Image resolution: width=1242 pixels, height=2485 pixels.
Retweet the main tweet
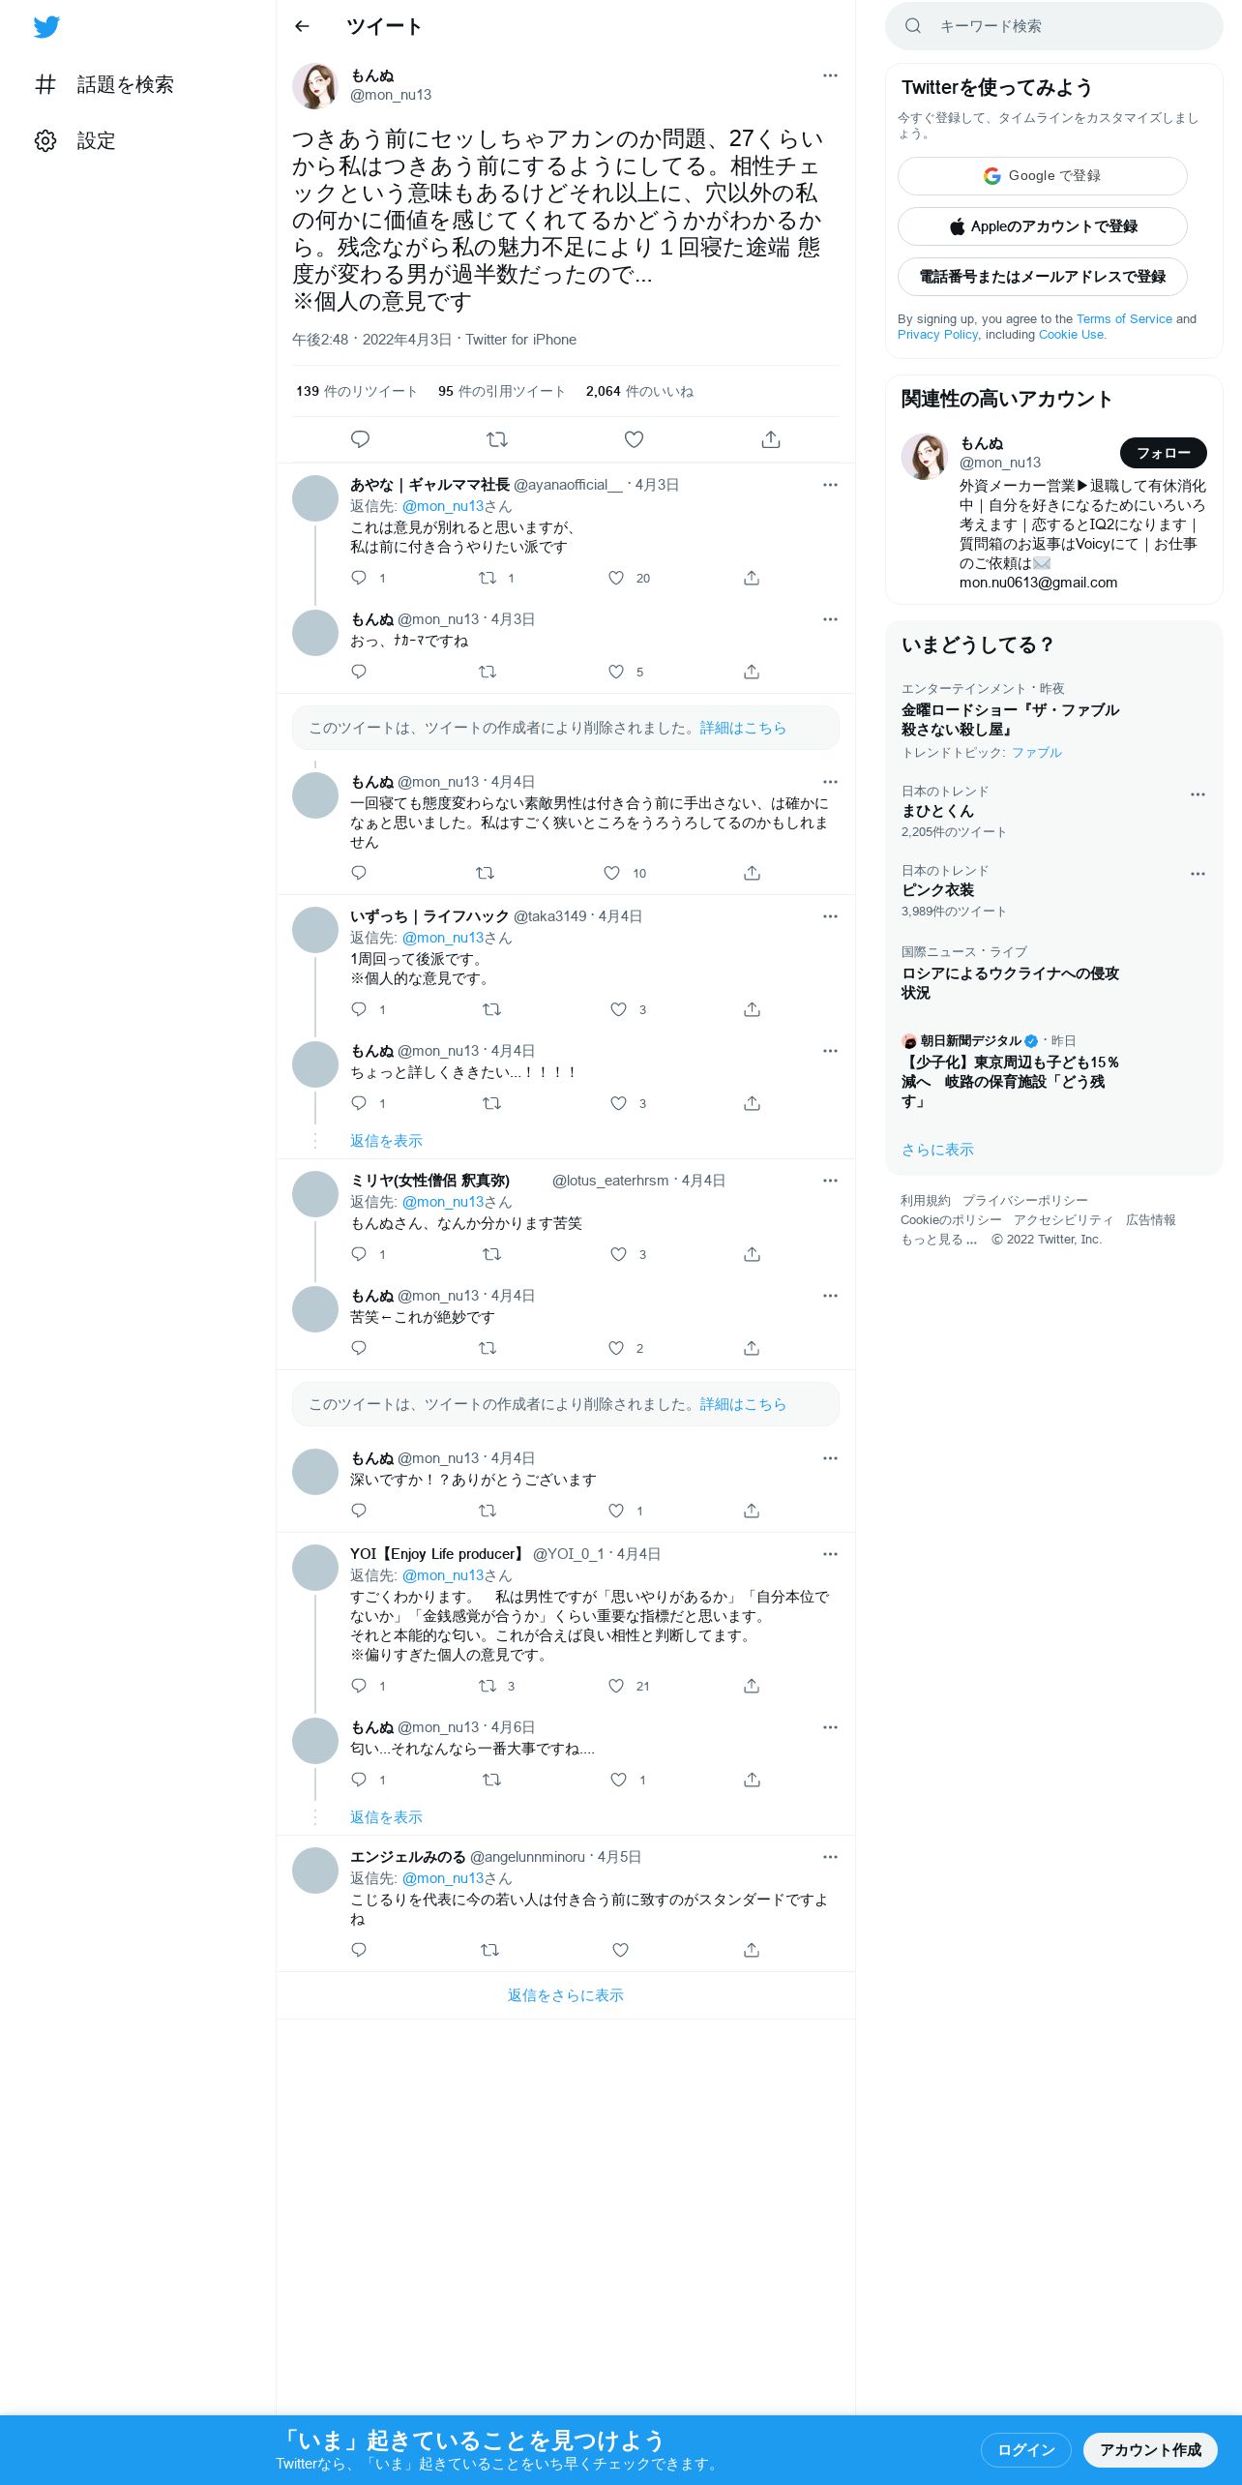(497, 439)
